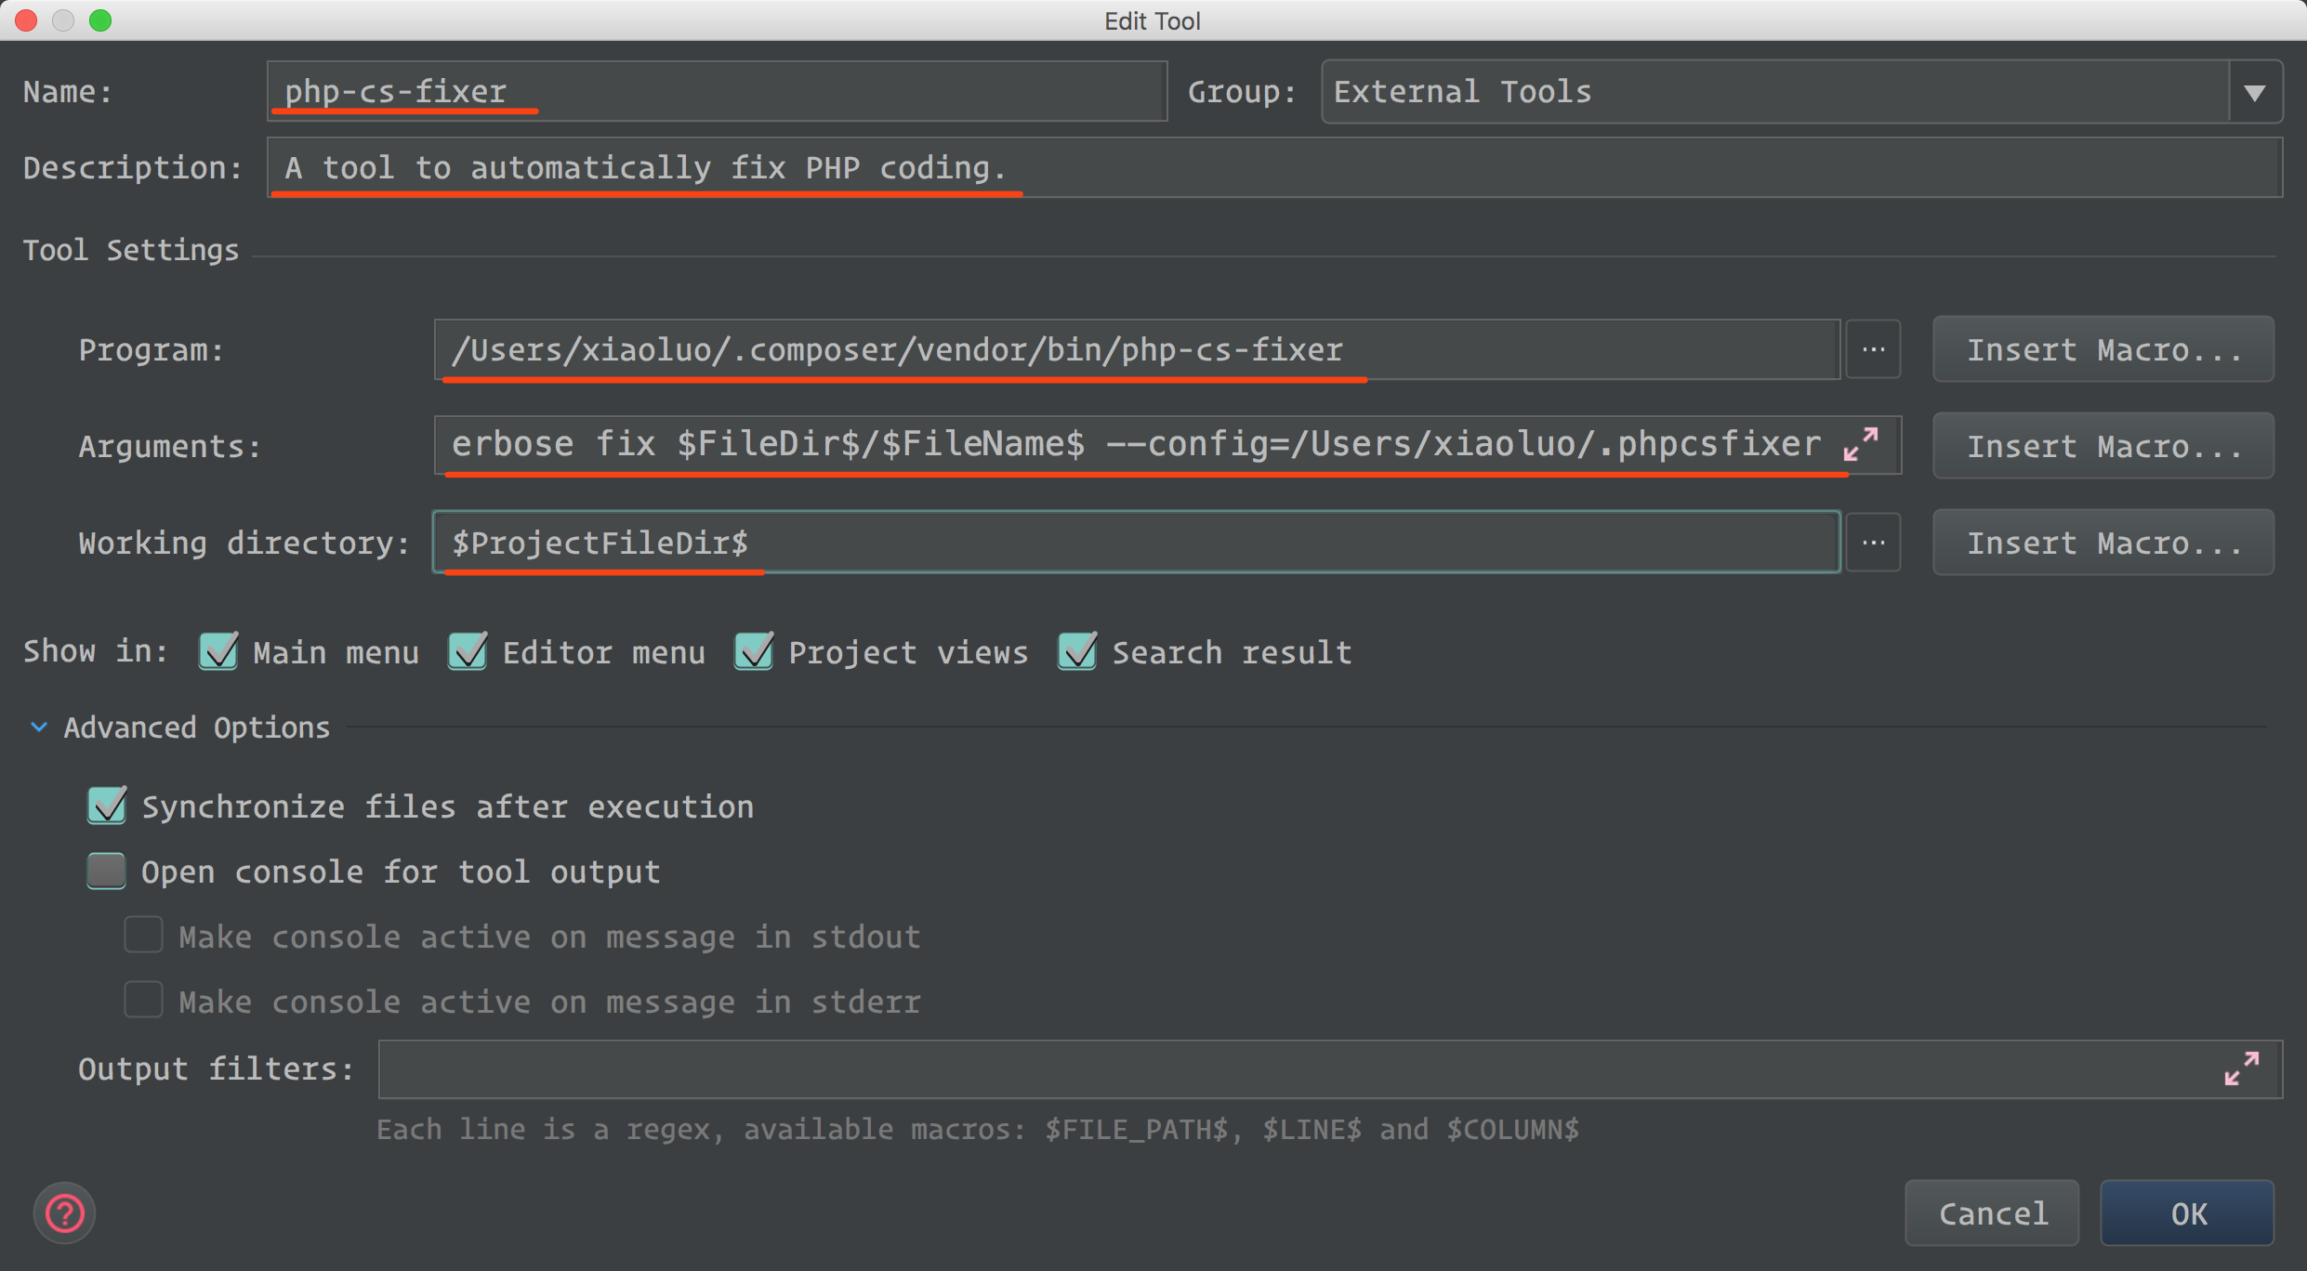This screenshot has width=2307, height=1271.
Task: Expand the Output filters field icon
Action: click(2241, 1068)
